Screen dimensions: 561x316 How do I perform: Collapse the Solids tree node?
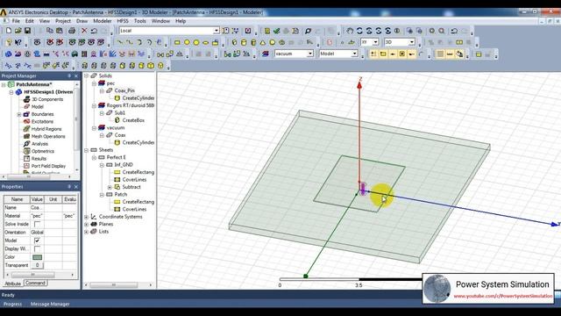[86, 76]
